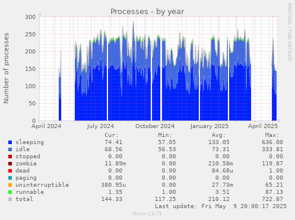Click total current value 144.33

pos(112,199)
